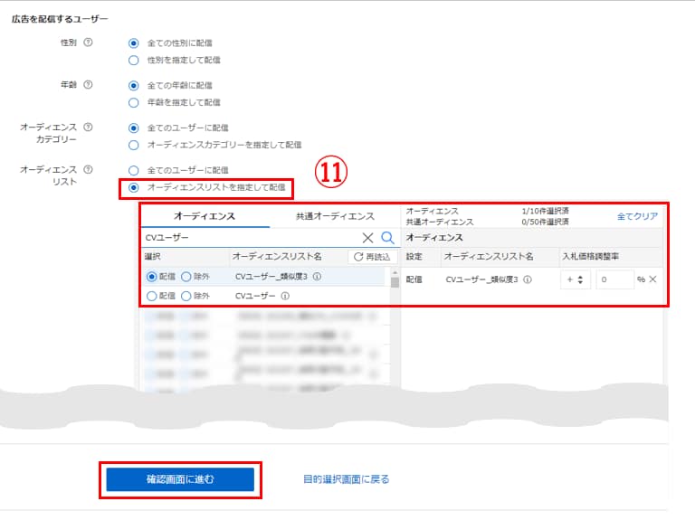
Task: Click info icon next to CVユーザー_類似度3 in left list
Action: point(317,277)
